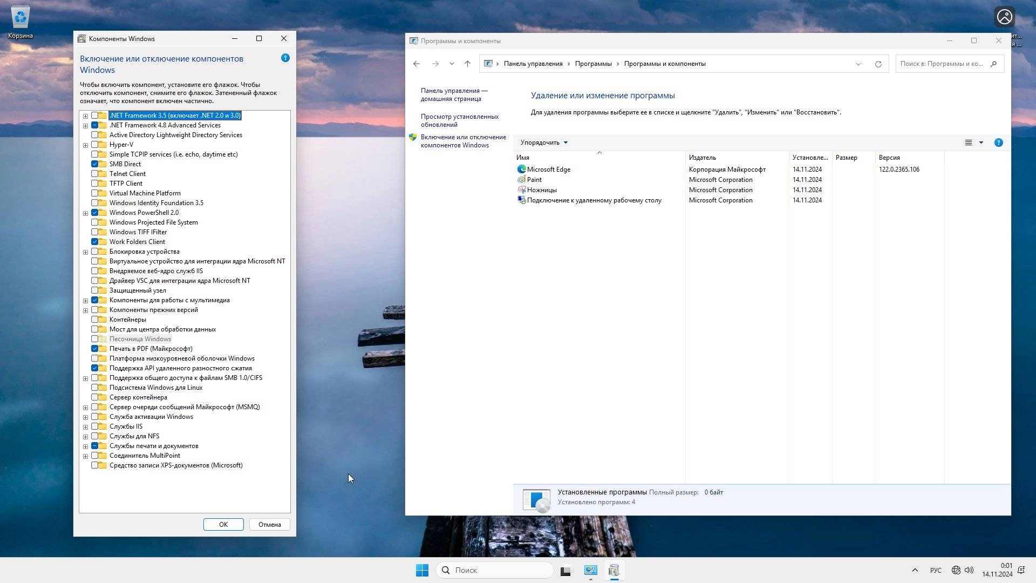Select the Песочница Windows tree row
Screen dimensions: 1036x583
[x=140, y=339]
